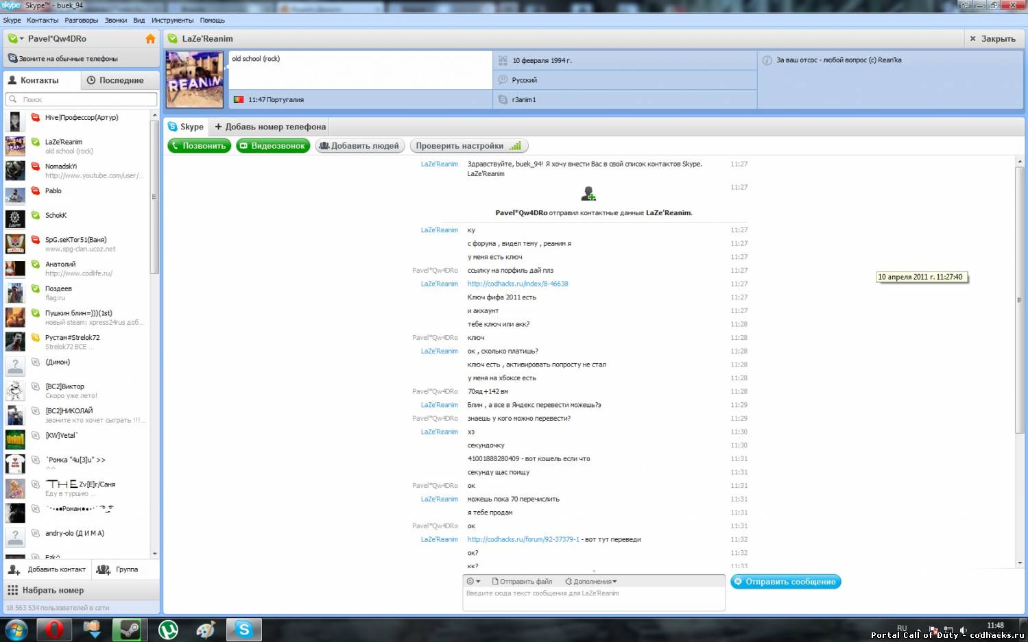Open the dial pad with Набрать номер

pos(82,591)
